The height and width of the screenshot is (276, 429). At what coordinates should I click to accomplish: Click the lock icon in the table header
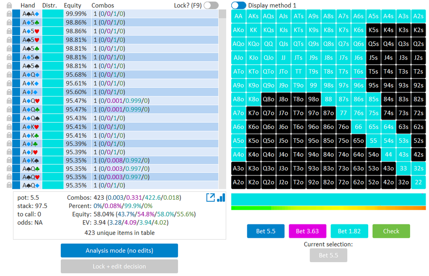[9, 5]
